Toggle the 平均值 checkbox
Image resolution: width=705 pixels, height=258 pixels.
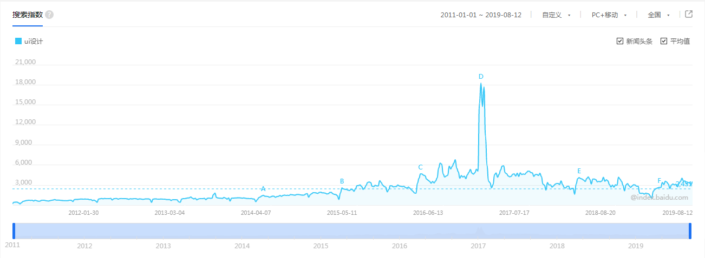tap(664, 41)
